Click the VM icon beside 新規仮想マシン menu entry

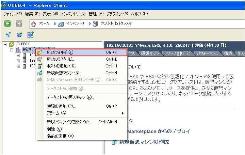pos(39,73)
